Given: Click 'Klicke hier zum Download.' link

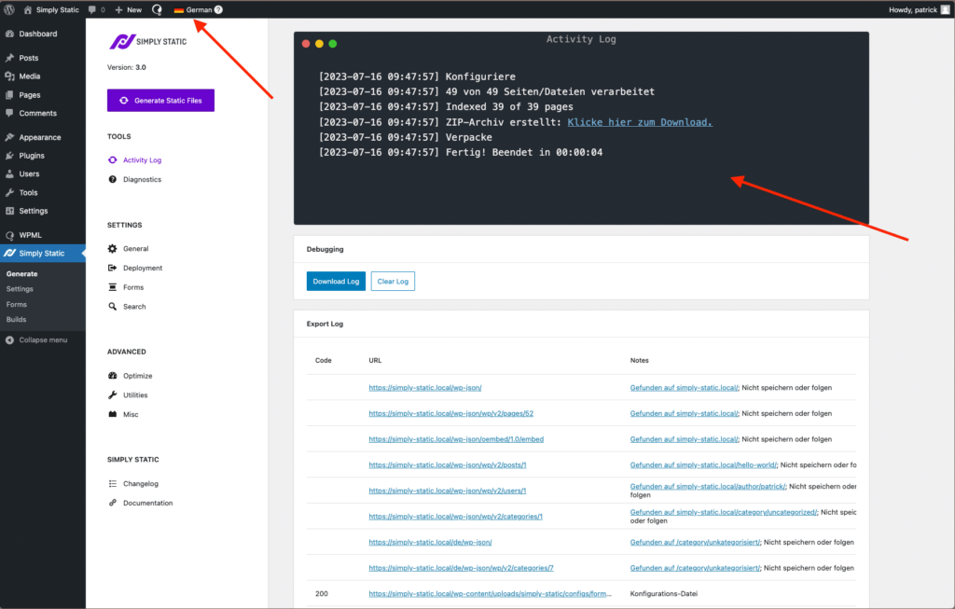Looking at the screenshot, I should pos(640,122).
